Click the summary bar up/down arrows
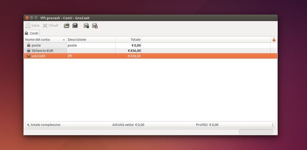Image resolution: width=307 pixels, height=150 pixels. click(x=273, y=125)
